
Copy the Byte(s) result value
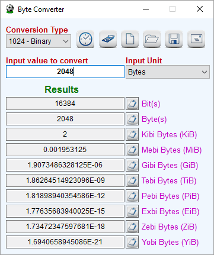132,119
